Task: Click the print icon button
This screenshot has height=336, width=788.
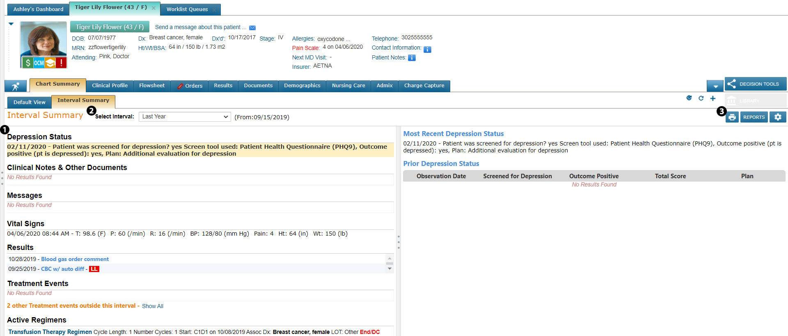Action: (732, 117)
